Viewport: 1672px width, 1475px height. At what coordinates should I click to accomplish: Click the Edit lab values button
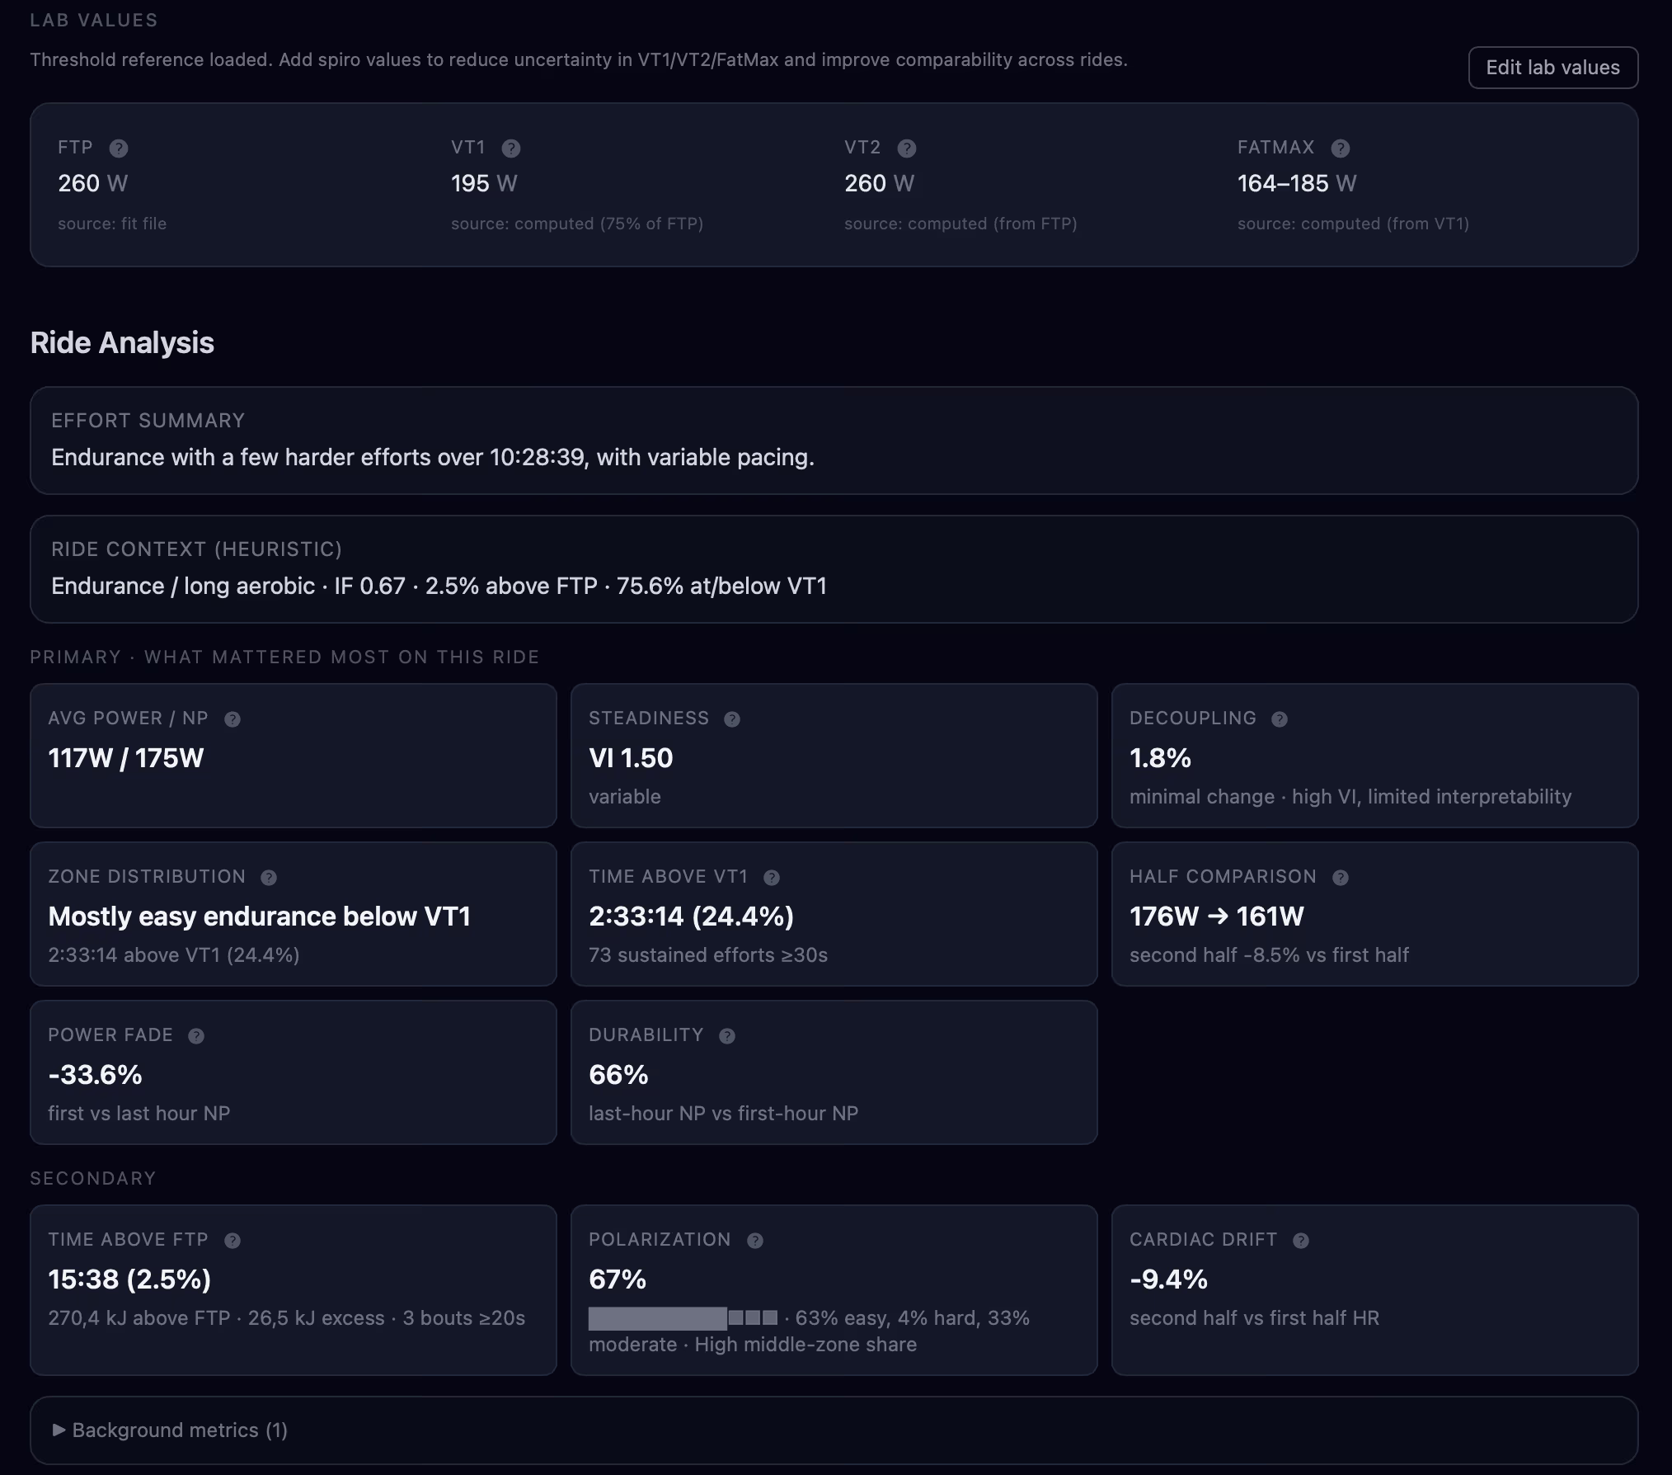1552,68
